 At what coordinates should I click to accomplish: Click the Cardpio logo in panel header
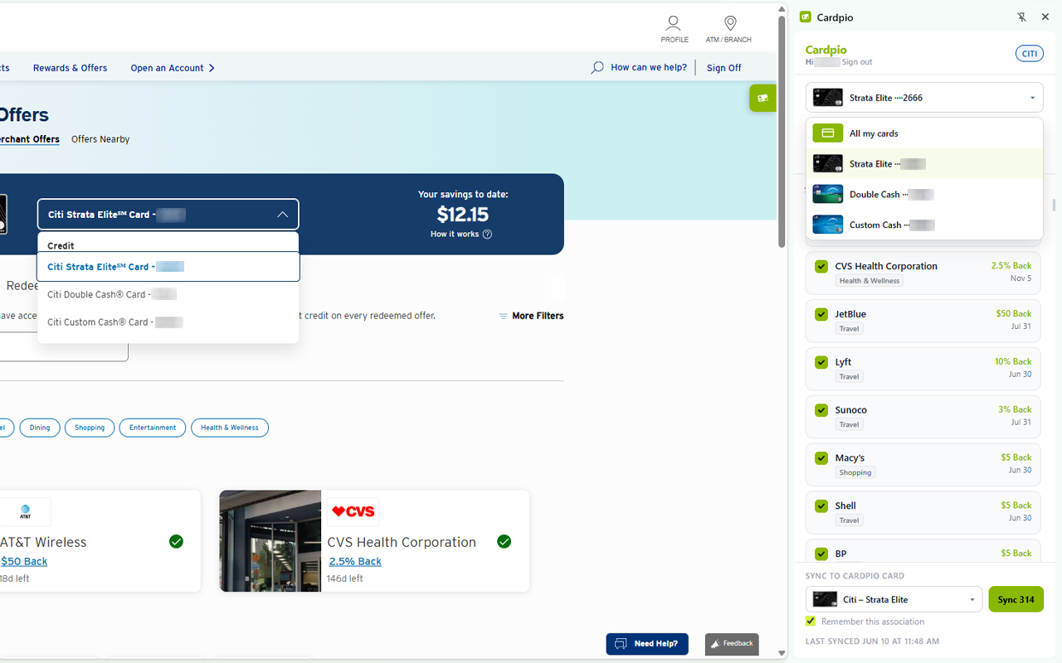point(805,17)
